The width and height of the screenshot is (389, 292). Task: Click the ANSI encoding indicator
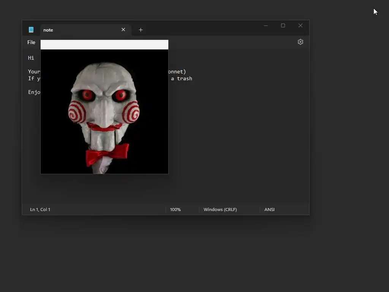[x=269, y=209]
